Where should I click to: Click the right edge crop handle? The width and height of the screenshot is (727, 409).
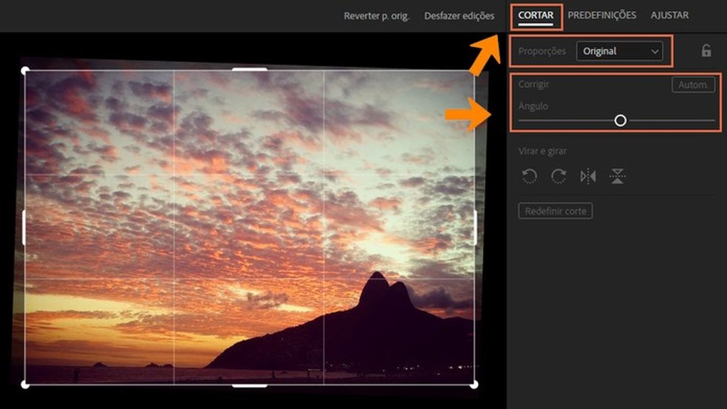coord(475,227)
